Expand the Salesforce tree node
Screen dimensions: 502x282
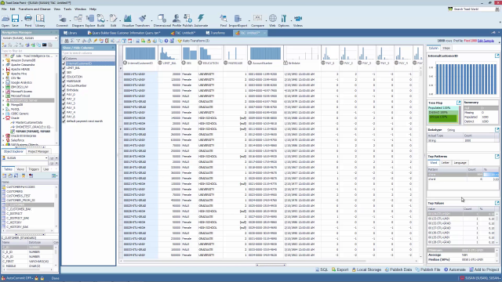3,140
